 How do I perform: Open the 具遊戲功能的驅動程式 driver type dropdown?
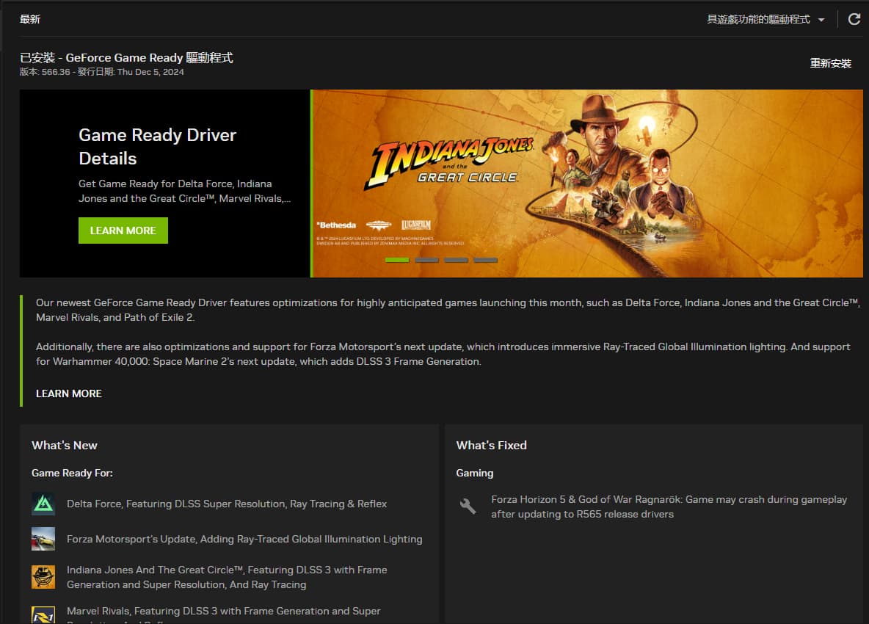pos(766,20)
